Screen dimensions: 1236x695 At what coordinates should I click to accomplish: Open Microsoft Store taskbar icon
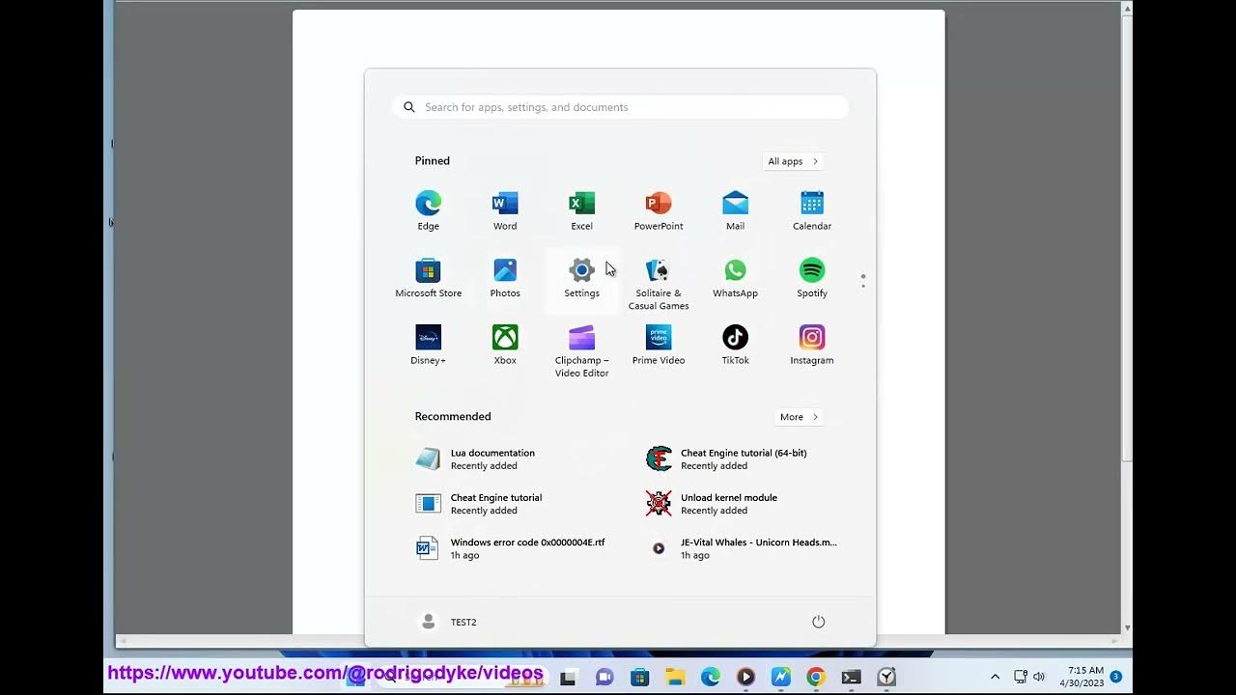click(x=639, y=678)
